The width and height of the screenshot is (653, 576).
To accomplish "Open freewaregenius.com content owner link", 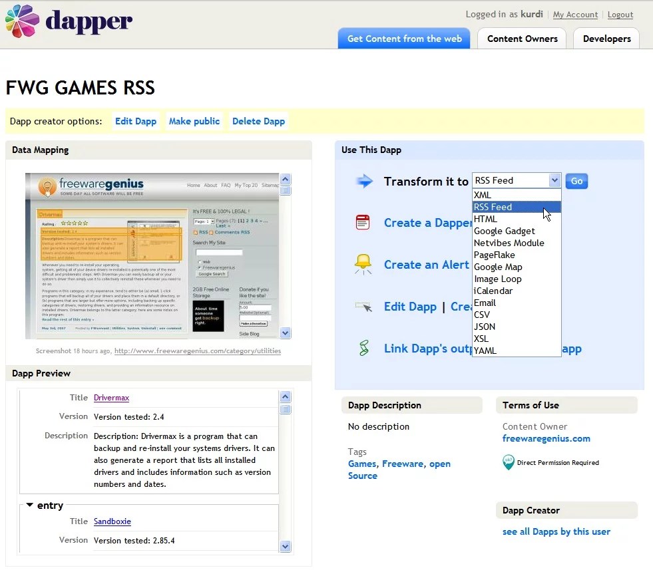I will coord(546,438).
